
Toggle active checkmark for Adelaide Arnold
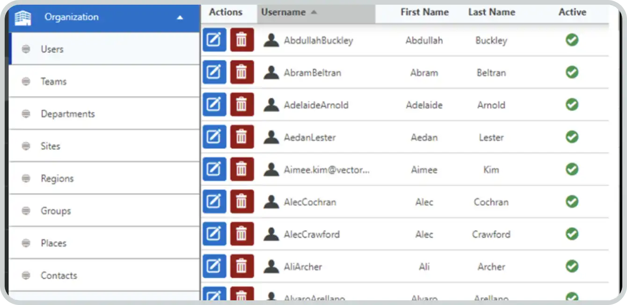572,104
